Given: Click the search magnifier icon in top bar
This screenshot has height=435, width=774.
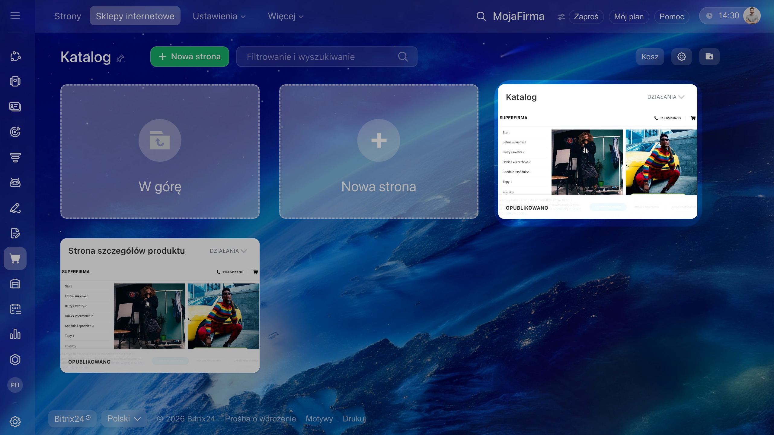Looking at the screenshot, I should coord(481,16).
